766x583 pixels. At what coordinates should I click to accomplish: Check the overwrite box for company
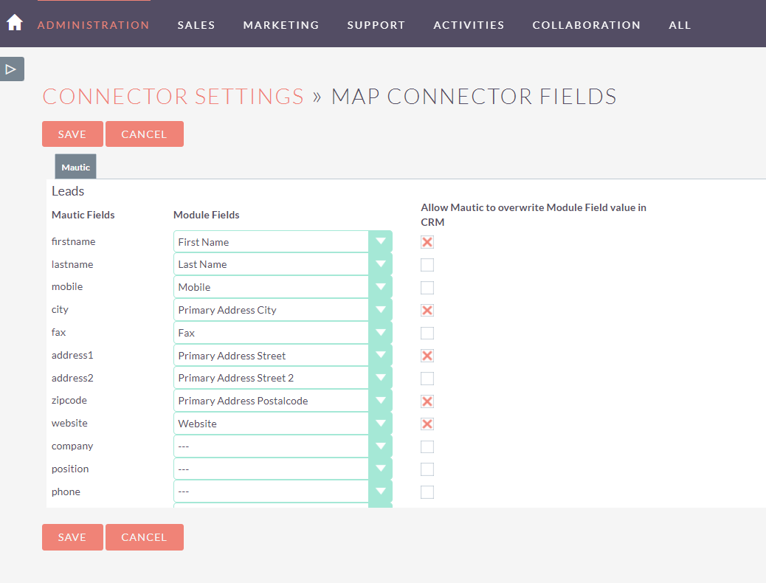click(427, 446)
